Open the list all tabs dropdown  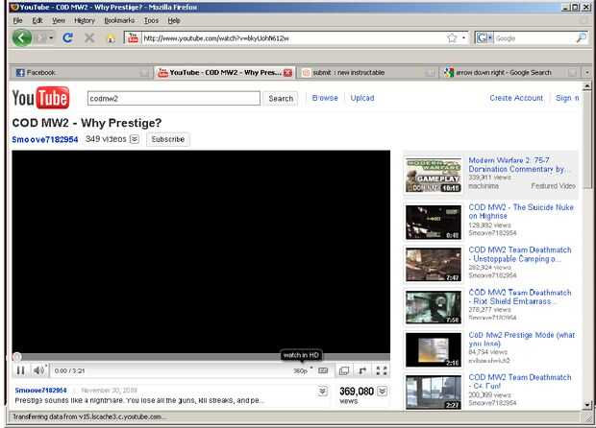(587, 72)
